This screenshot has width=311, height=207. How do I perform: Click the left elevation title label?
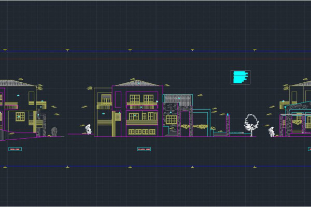[15, 149]
